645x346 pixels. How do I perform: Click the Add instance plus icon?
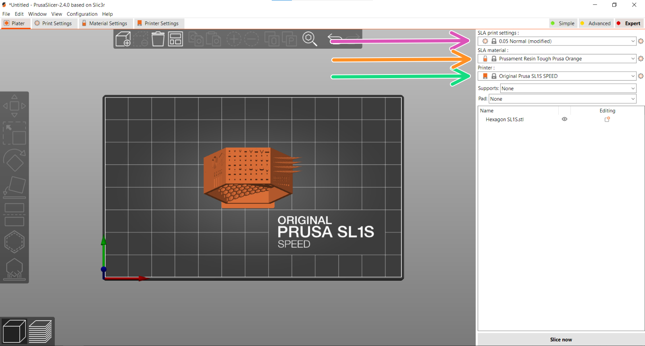pos(234,39)
